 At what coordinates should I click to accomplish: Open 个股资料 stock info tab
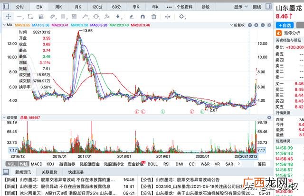[185, 7]
